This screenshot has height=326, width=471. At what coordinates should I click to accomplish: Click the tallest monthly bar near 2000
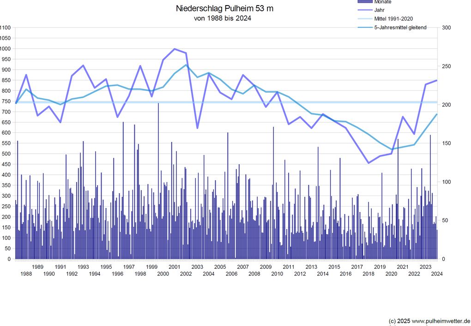(x=158, y=181)
